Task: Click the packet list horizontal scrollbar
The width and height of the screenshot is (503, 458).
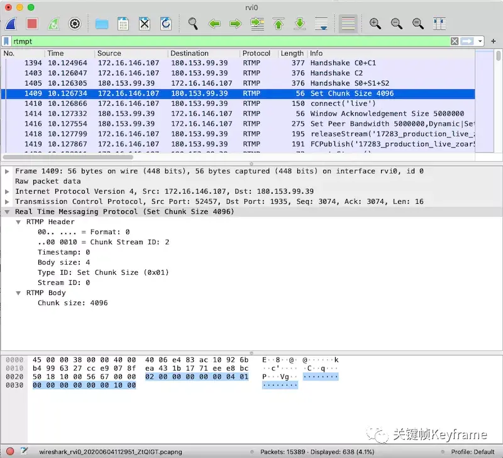Action: [68, 157]
